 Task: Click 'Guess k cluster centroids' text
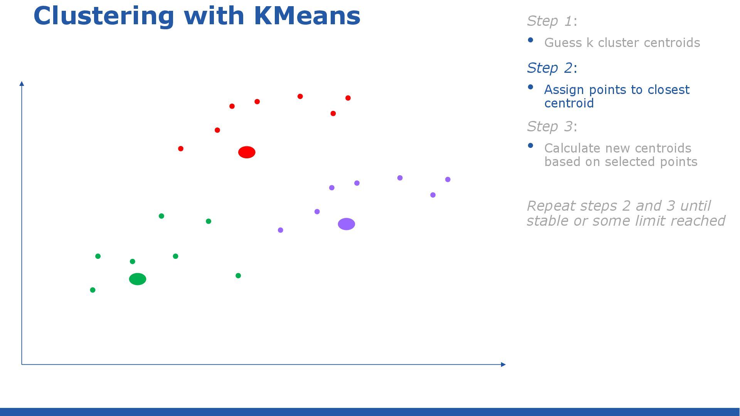(x=622, y=42)
